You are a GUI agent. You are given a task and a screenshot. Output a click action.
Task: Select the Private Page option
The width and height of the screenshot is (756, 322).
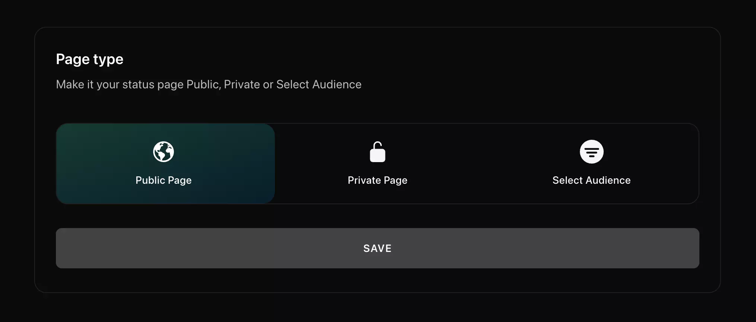click(x=377, y=164)
